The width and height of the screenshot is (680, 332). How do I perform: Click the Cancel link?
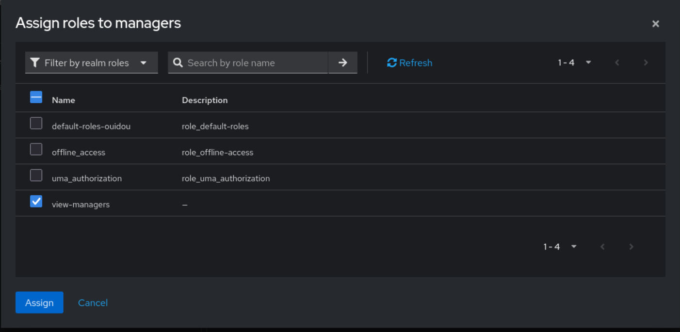(x=93, y=302)
